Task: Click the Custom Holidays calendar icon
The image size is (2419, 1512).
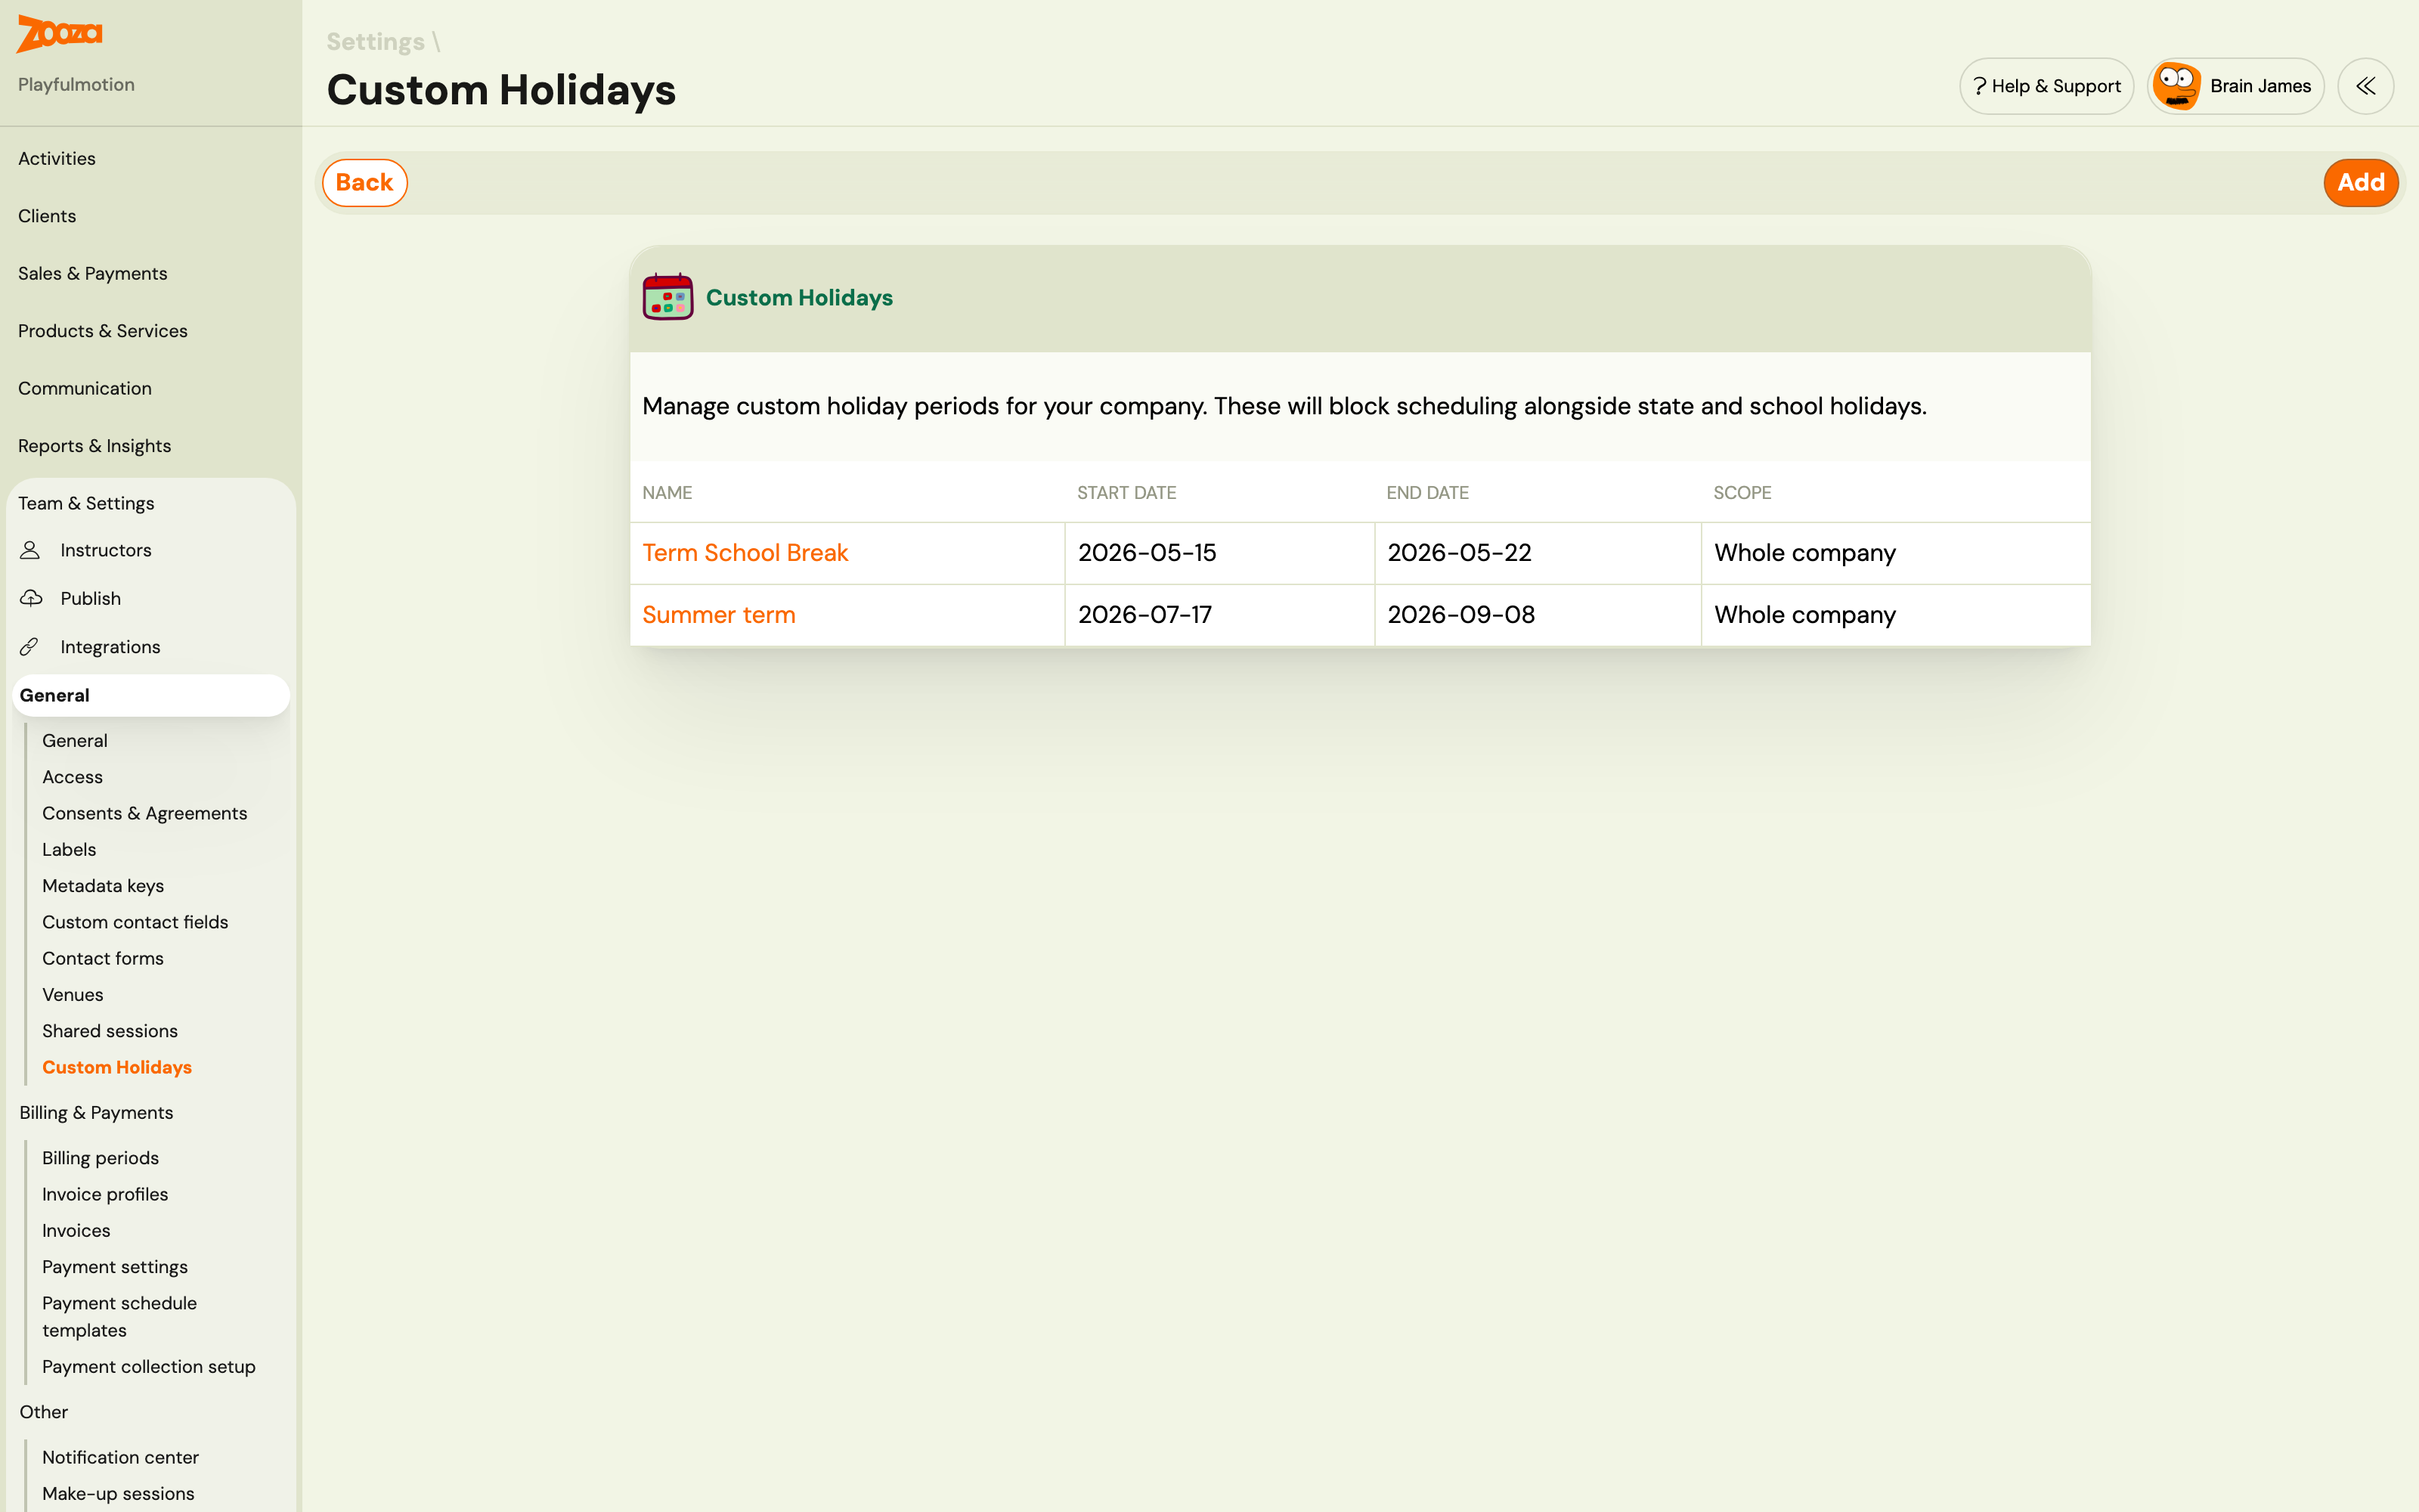Action: (667, 297)
